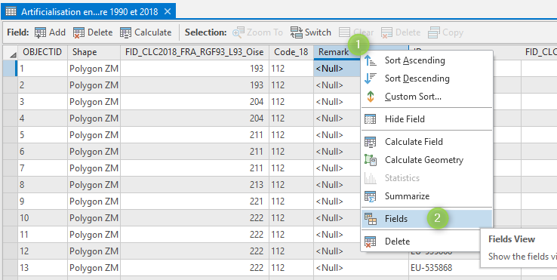The width and height of the screenshot is (557, 280).
Task: Click FID value 213 in row 8
Action: (195, 185)
